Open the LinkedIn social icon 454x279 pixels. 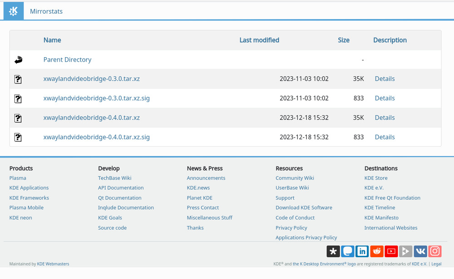coord(362,251)
